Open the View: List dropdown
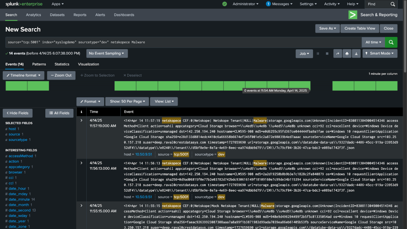 (164, 102)
